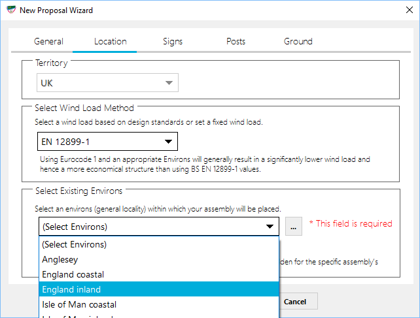Screen dimensions: 420x318
Task: Collapse the Environs combo box using its arrow
Action: tap(270, 227)
